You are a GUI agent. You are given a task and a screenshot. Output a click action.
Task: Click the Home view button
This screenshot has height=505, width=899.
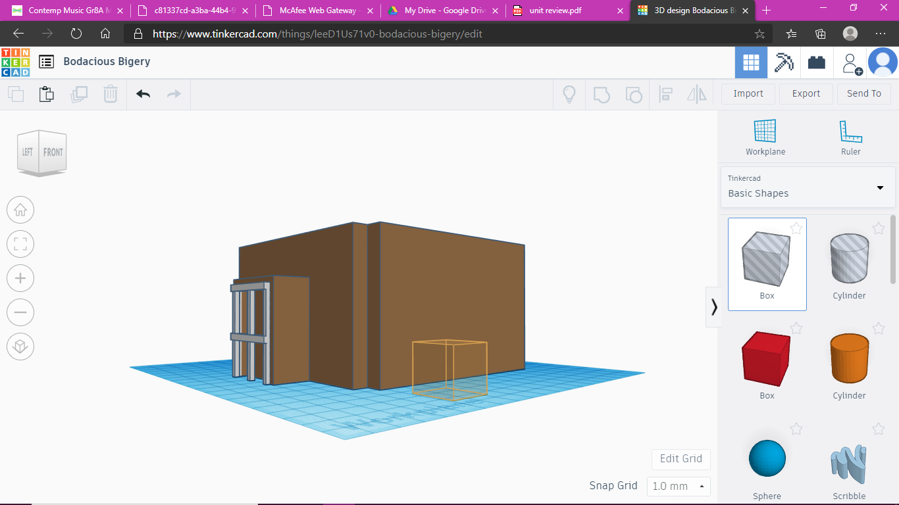tap(20, 210)
